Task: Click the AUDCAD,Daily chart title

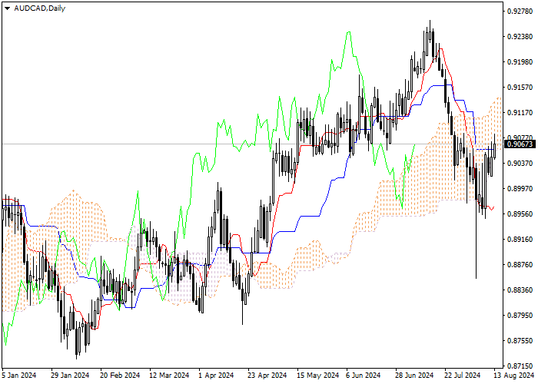Action: coord(39,8)
